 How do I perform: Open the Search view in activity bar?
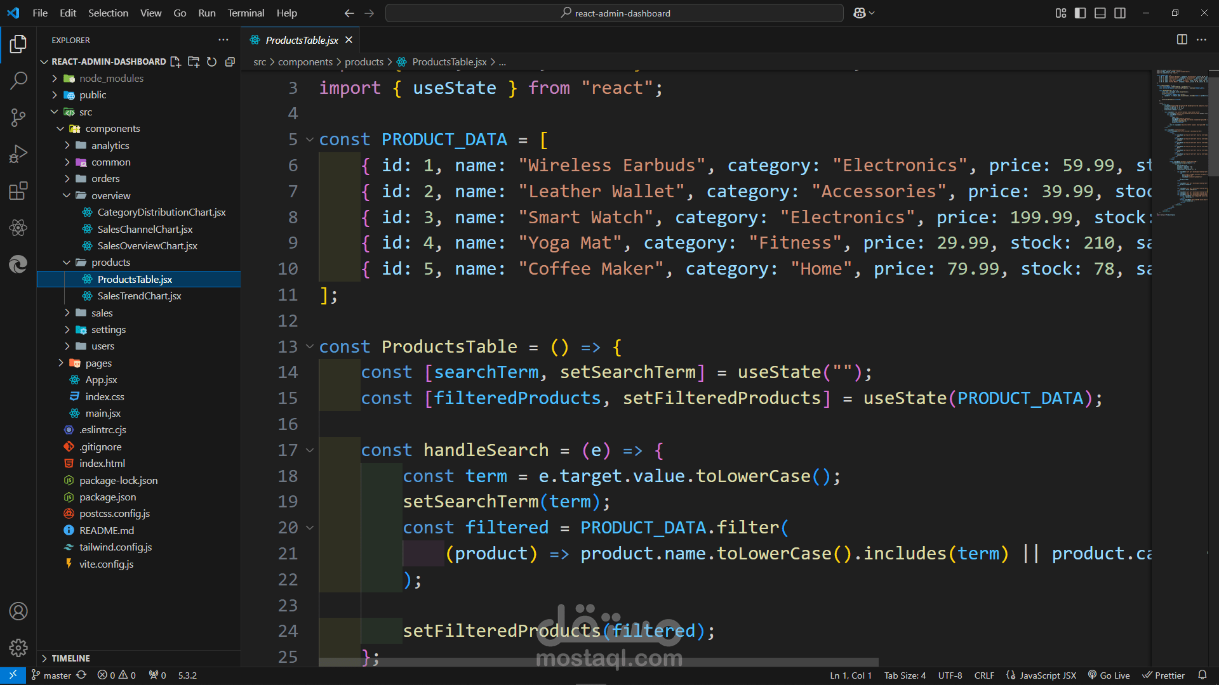coord(18,81)
